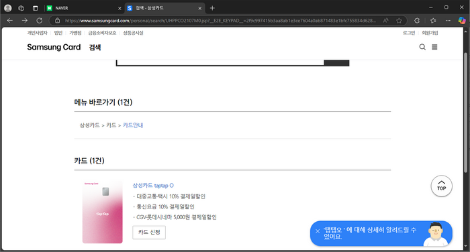Select the 통신요금 10% 결제일할인 line
Viewport: 470px width, 252px height.
click(x=164, y=207)
